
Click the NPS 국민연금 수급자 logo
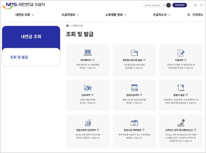pos(24,5)
